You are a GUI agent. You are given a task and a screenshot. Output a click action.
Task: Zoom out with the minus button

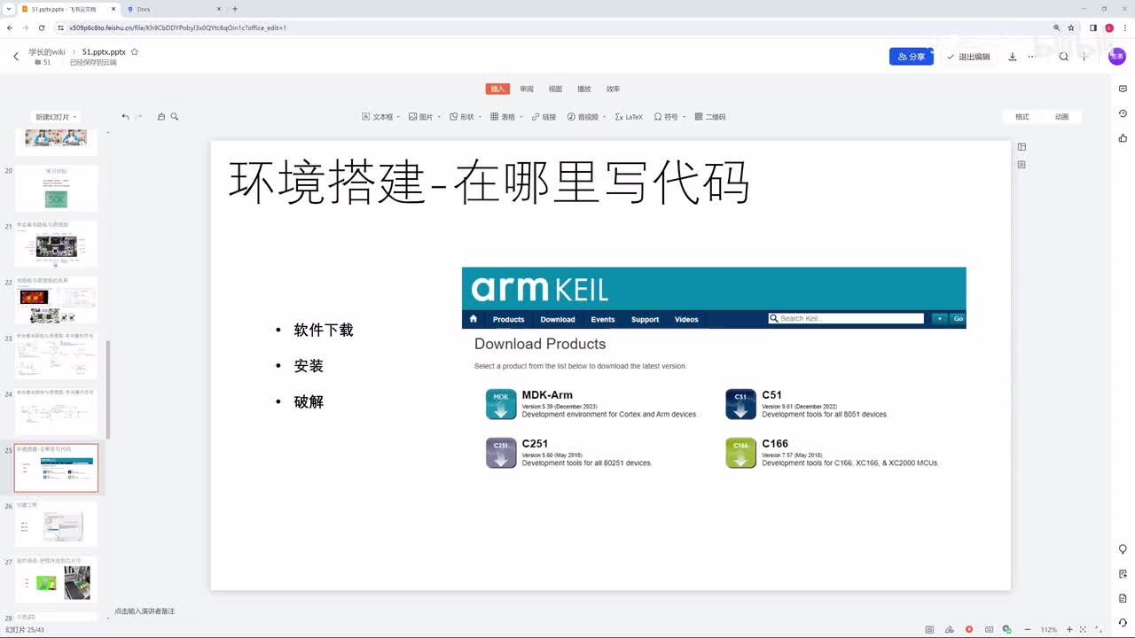pyautogui.click(x=1027, y=629)
